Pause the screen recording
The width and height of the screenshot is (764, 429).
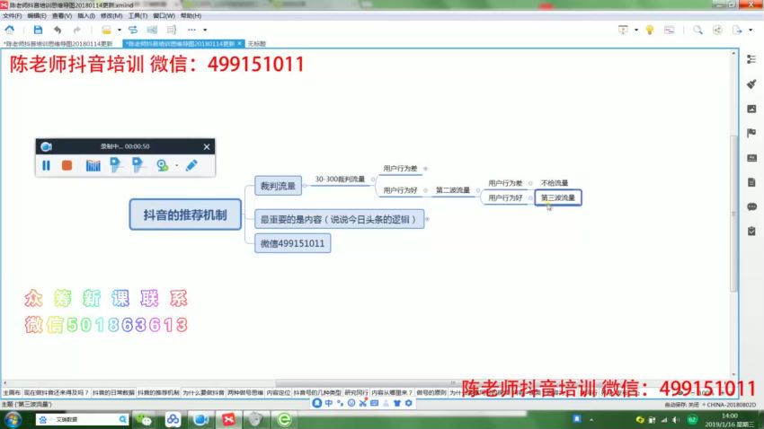46,165
